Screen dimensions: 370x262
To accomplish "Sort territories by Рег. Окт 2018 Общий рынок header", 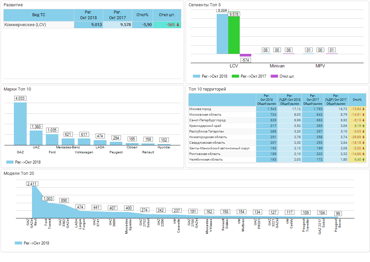I will [x=267, y=100].
